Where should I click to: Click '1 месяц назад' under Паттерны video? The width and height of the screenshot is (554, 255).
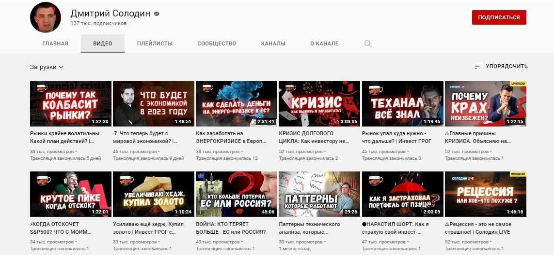point(295,249)
